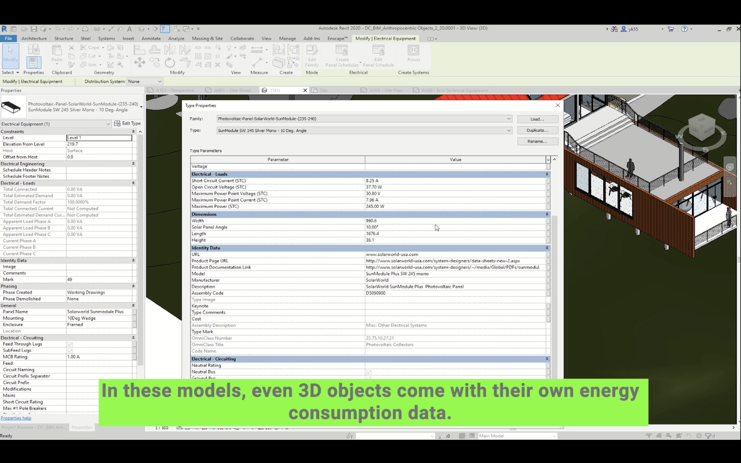The height and width of the screenshot is (463, 741).
Task: Click the Duplicate... button
Action: 537,130
